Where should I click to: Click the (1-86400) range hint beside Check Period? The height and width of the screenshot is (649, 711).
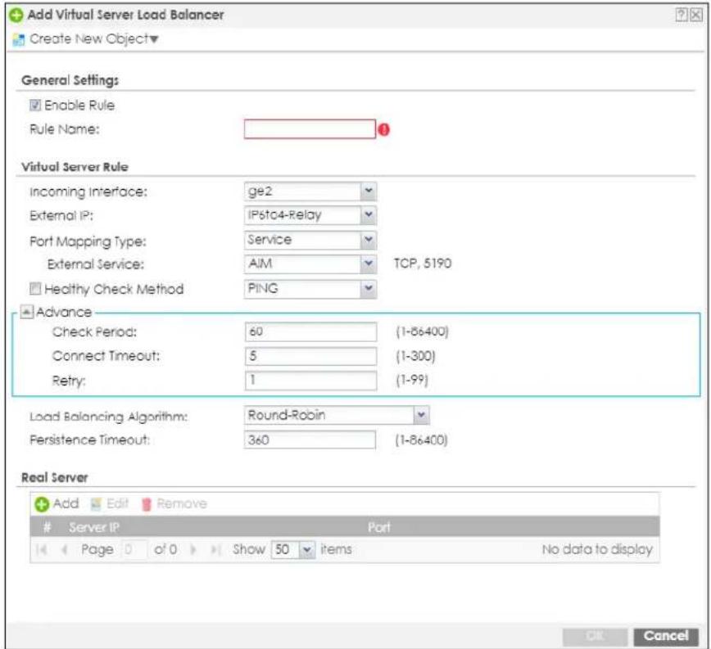[x=422, y=331]
